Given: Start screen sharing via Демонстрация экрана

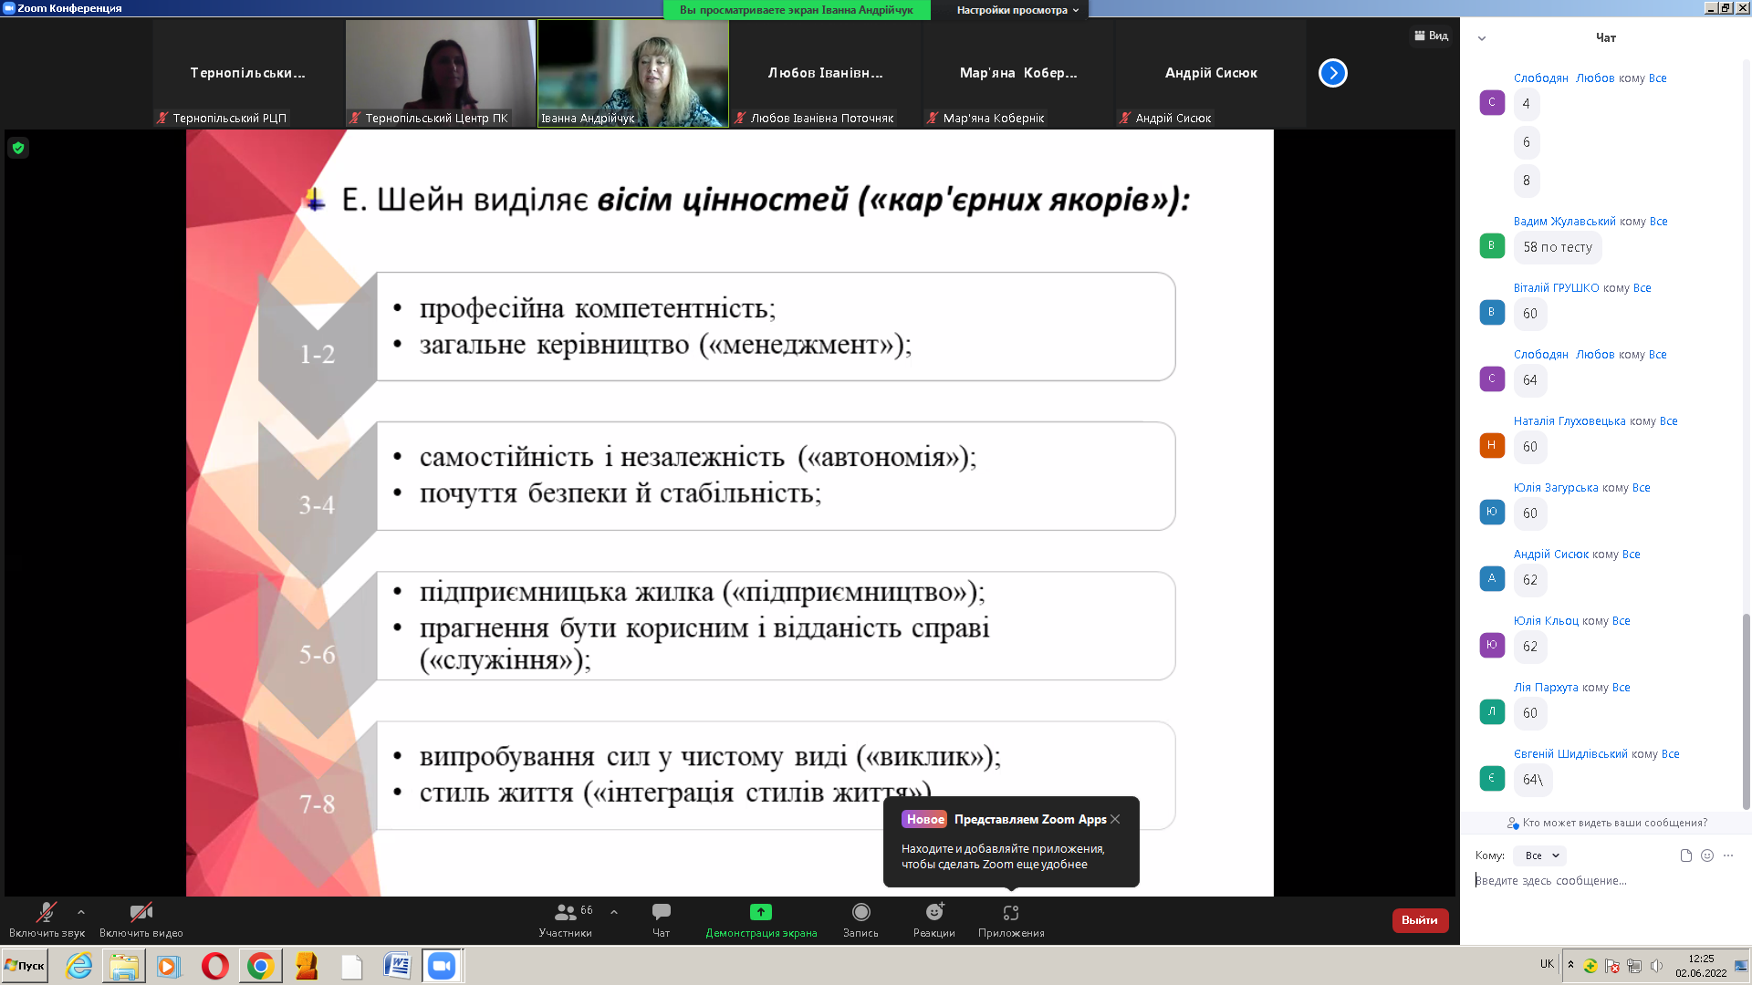Looking at the screenshot, I should [x=761, y=919].
